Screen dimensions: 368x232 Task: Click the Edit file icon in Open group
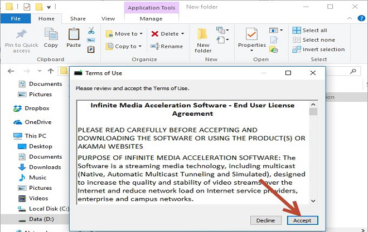coord(274,40)
